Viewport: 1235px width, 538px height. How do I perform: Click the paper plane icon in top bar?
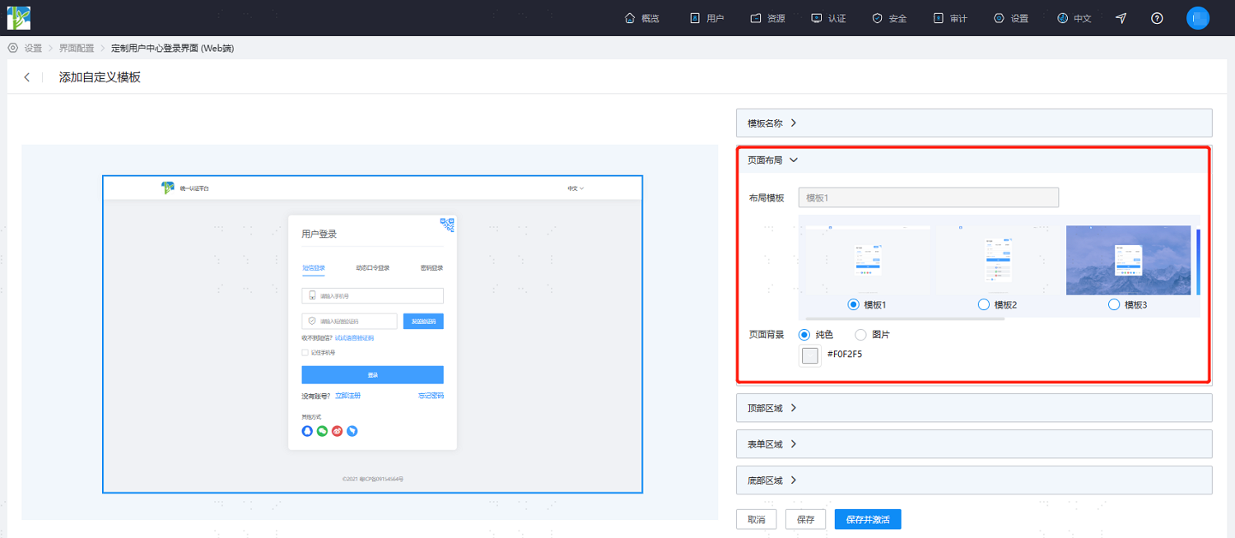1121,18
